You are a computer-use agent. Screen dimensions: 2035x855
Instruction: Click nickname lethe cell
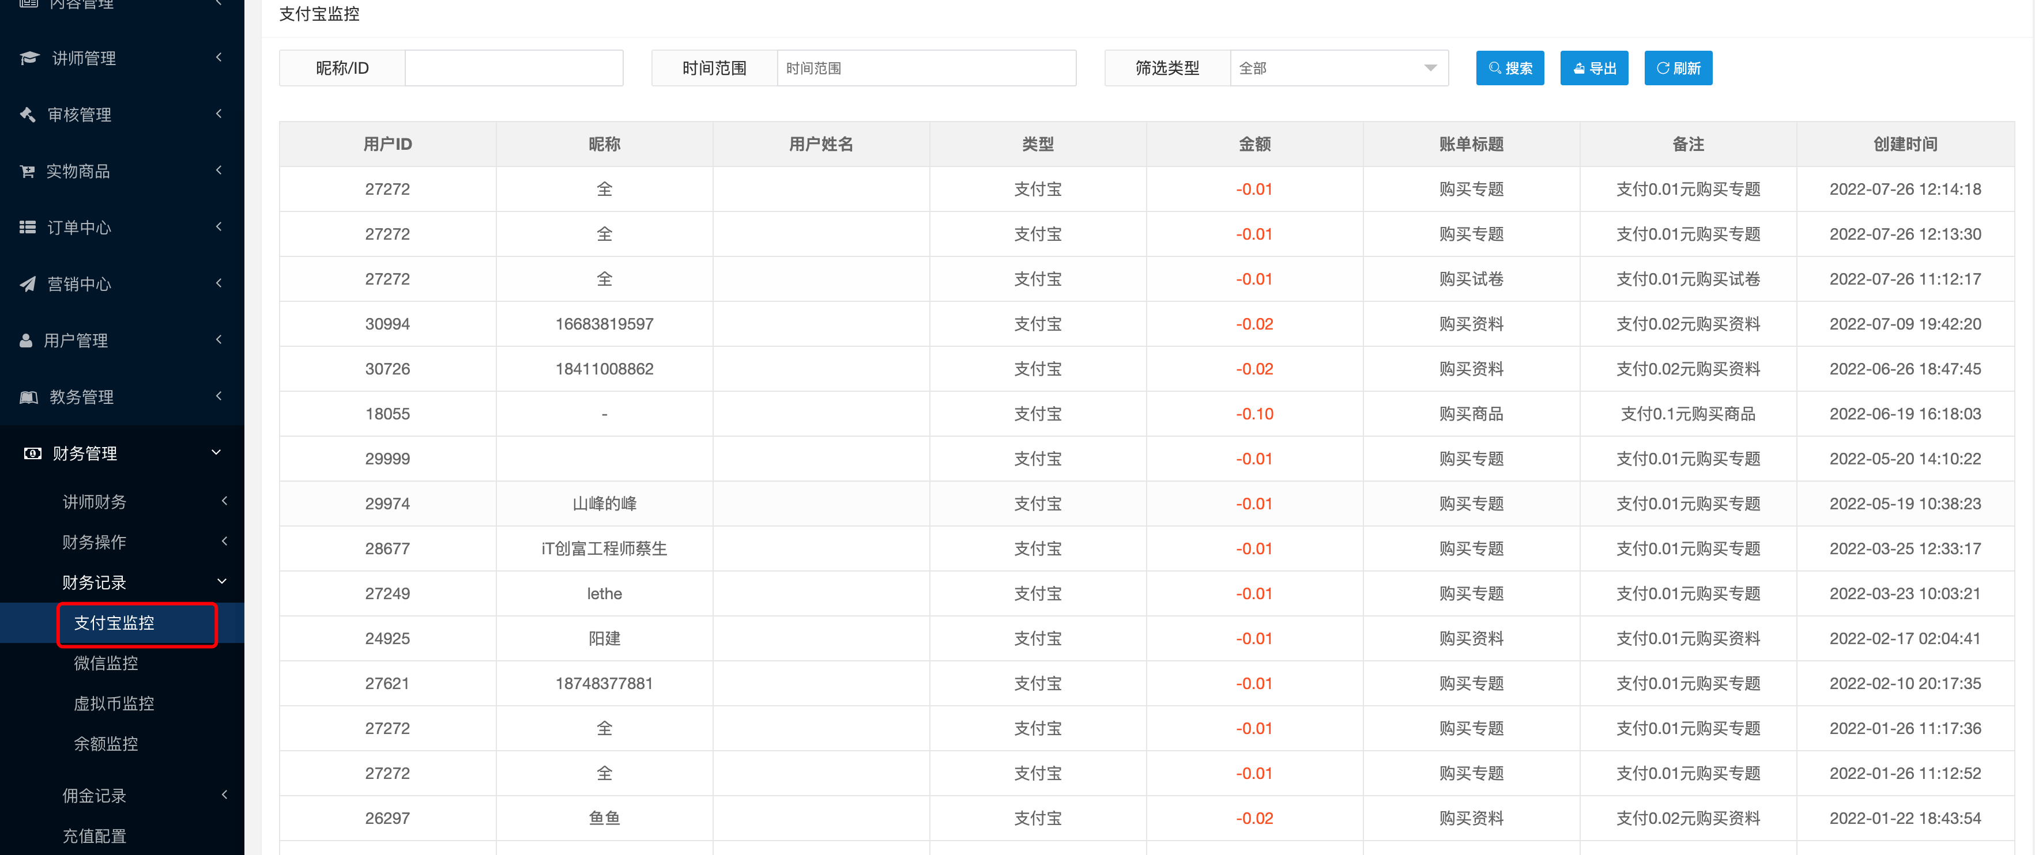click(x=604, y=593)
